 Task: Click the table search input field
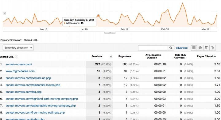click(153, 48)
